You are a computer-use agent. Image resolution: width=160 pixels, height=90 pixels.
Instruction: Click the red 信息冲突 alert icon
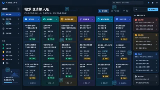pyautogui.click(x=136, y=20)
